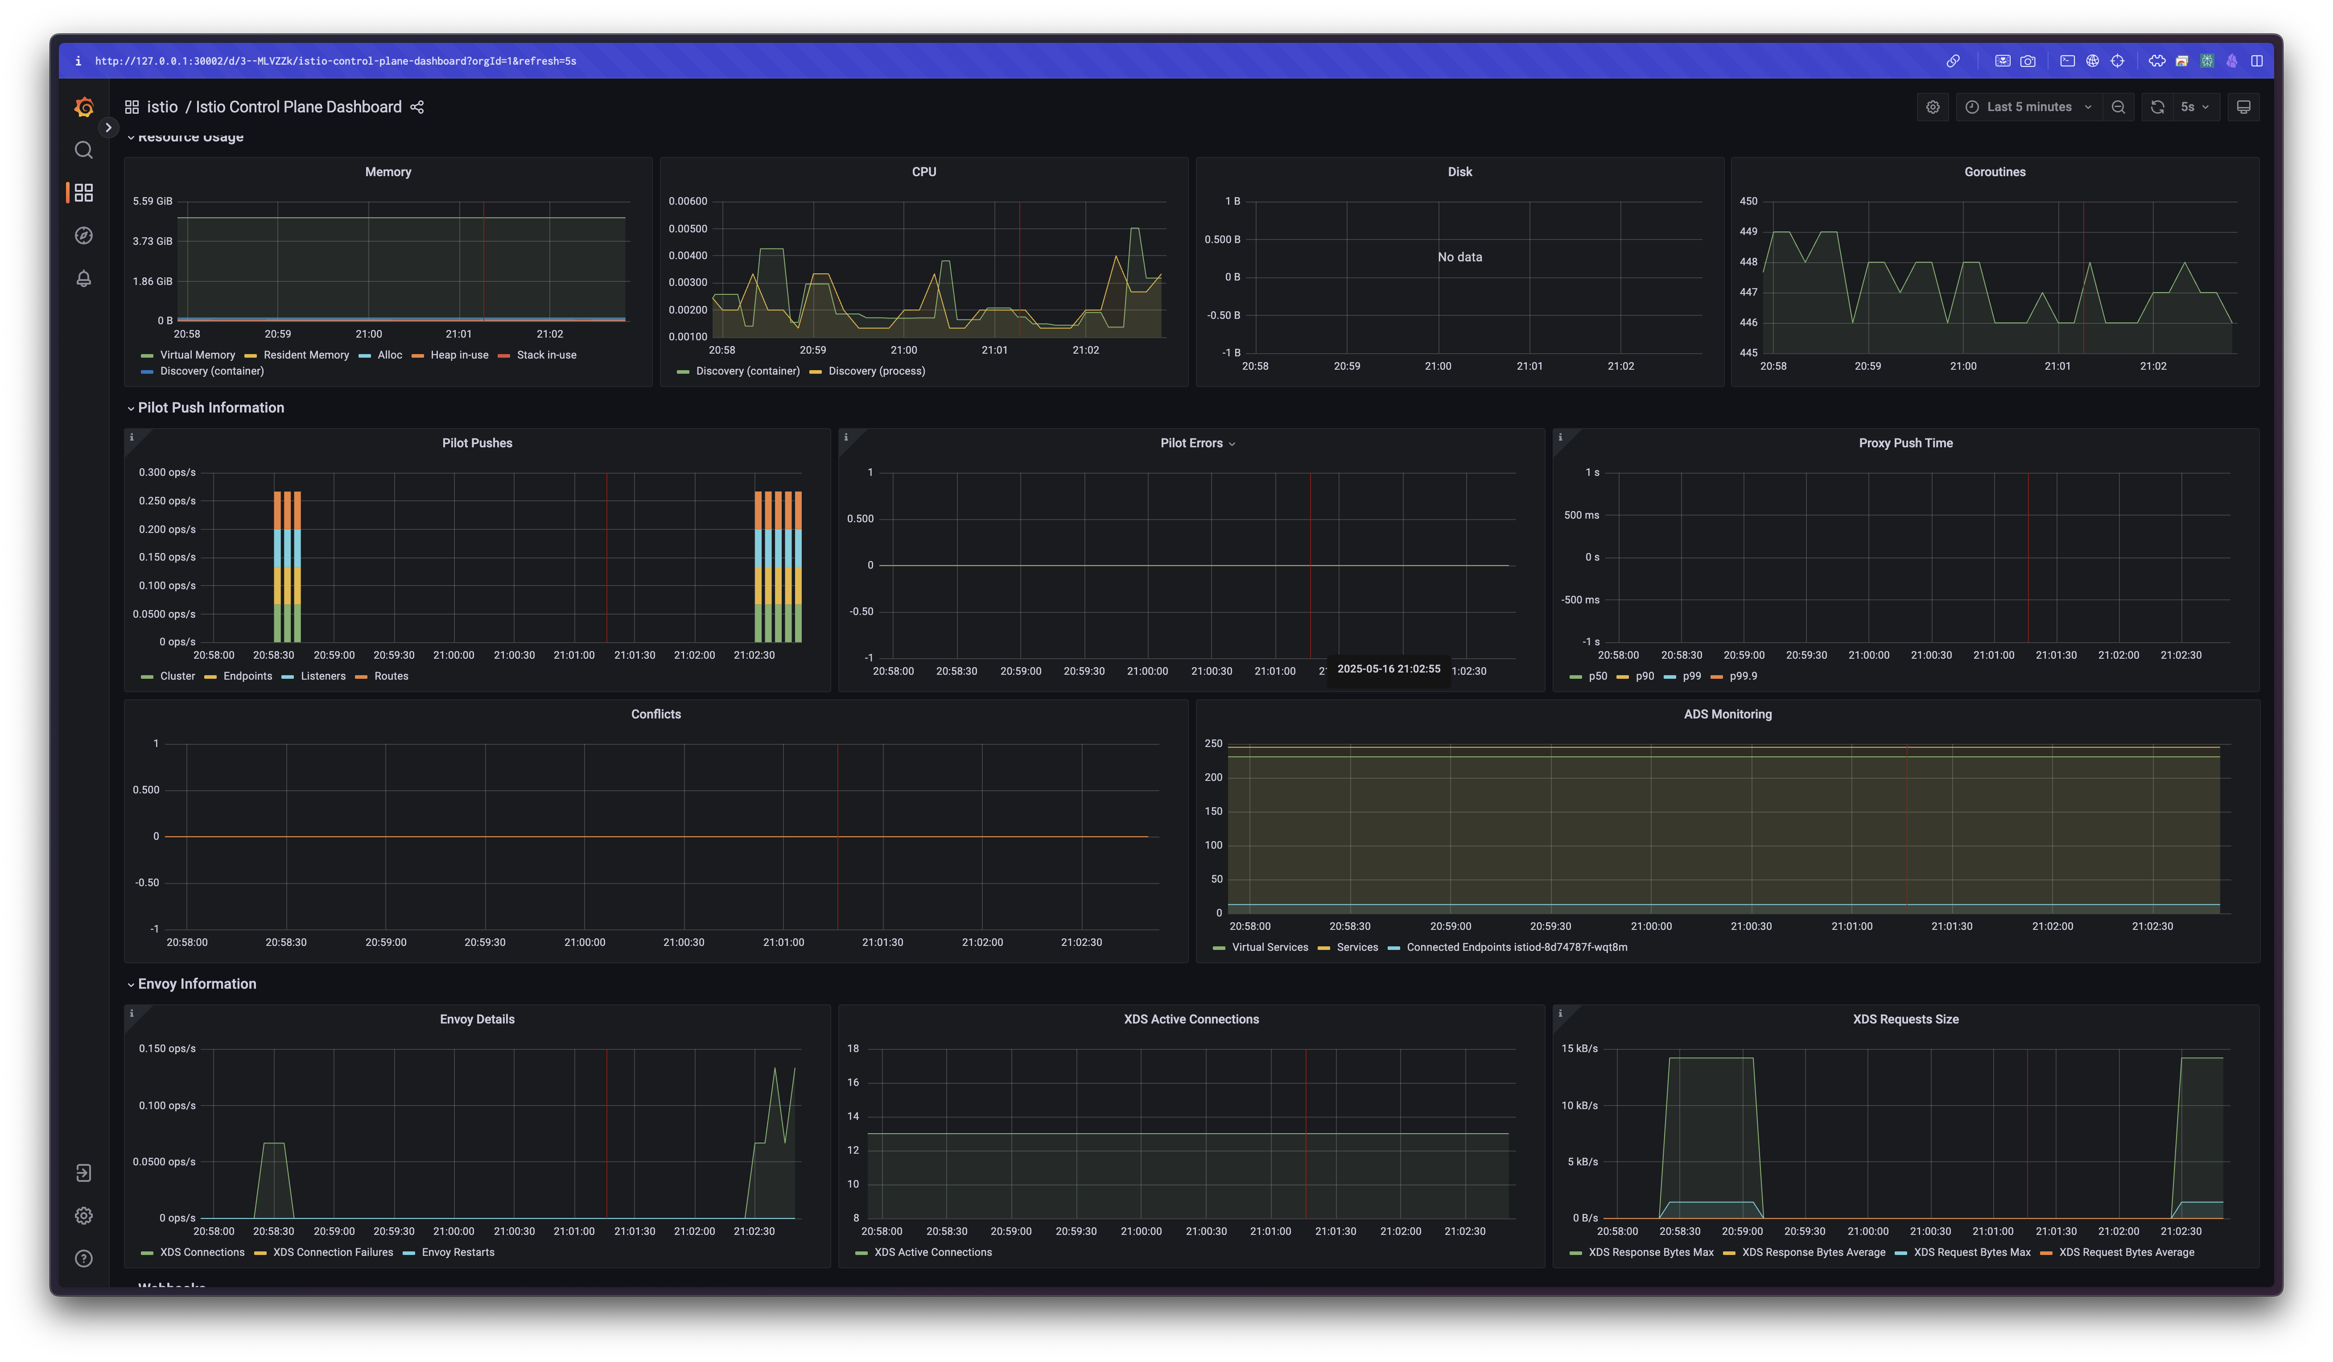The image size is (2333, 1362).
Task: Toggle p99 series in the Proxy Push Time legend
Action: pos(1691,677)
